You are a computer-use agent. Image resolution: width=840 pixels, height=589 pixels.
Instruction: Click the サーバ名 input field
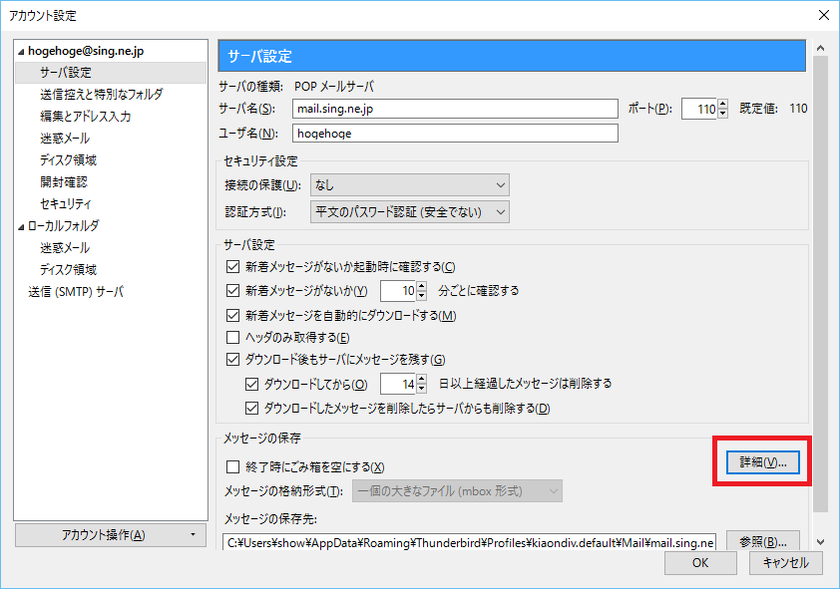click(x=455, y=109)
